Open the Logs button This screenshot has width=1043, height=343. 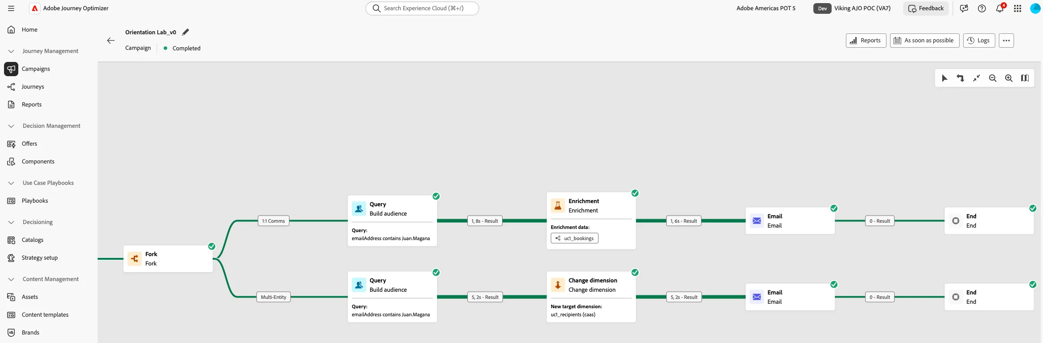pos(979,41)
